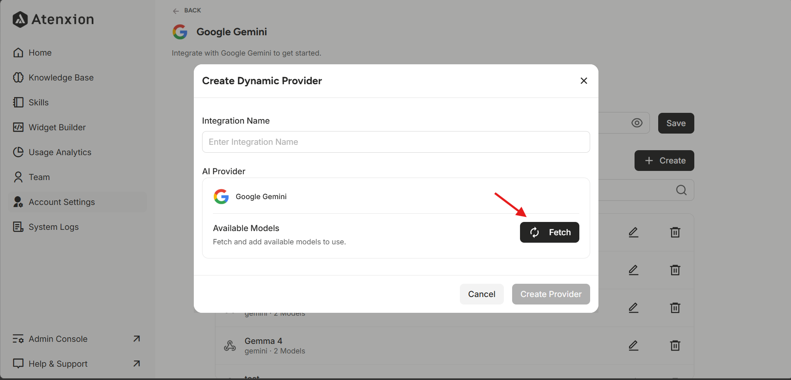Click the plus Create button

click(x=664, y=161)
